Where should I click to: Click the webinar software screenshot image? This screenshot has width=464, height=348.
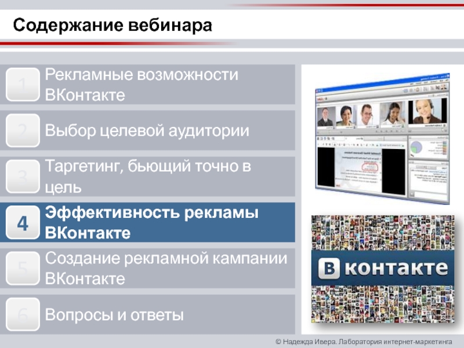pyautogui.click(x=382, y=138)
